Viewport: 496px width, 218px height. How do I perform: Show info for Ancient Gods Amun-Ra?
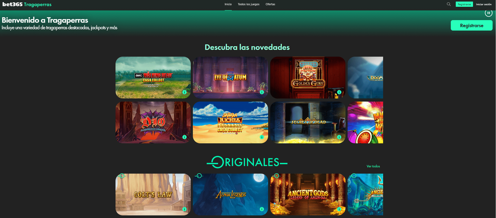coord(339,209)
